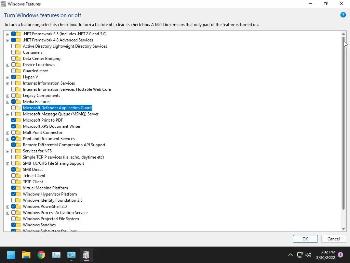The height and width of the screenshot is (263, 350).
Task: Click the Media Features folder icon
Action: [x=18, y=101]
